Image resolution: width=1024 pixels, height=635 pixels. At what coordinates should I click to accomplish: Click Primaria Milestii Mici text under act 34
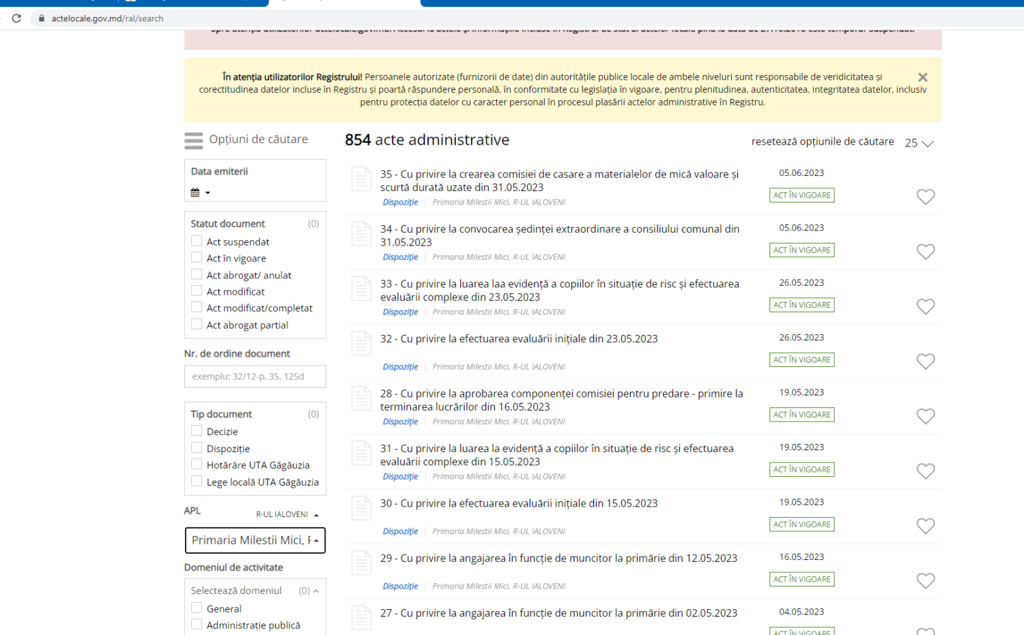click(499, 257)
